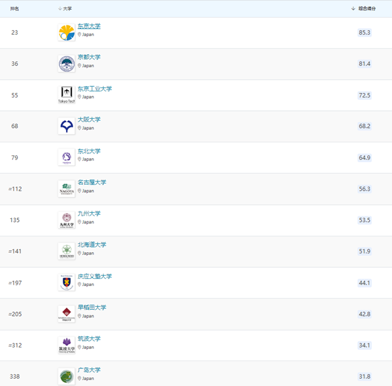Screen dimensions: 392x386
Task: Click the score 56.3
Action: 365,189
